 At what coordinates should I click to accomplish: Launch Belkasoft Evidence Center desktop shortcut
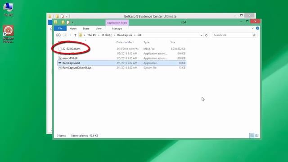pos(8,34)
